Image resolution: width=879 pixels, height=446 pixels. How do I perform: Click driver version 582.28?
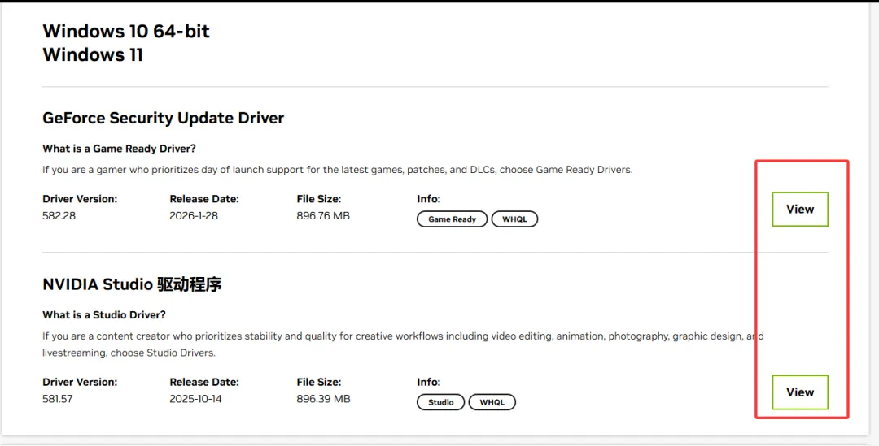point(59,216)
